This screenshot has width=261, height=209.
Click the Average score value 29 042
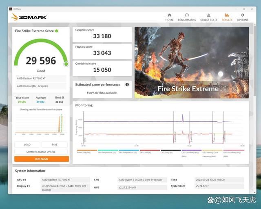pyautogui.click(x=41, y=102)
